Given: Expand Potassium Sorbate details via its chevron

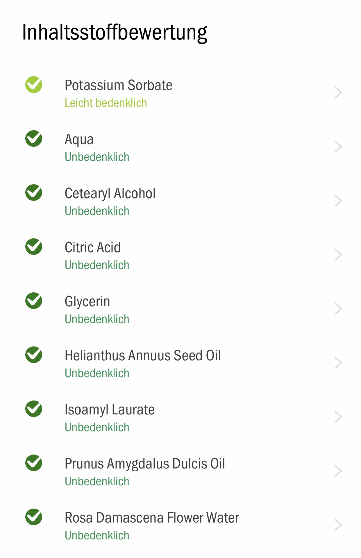Looking at the screenshot, I should (338, 93).
